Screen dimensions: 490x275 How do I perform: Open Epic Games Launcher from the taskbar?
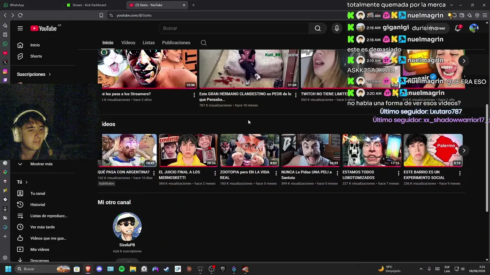point(223,269)
